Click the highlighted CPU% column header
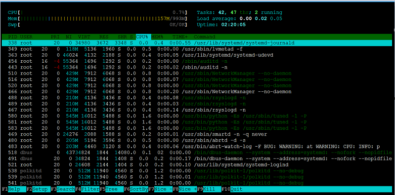The height and width of the screenshot is (195, 395). (143, 37)
